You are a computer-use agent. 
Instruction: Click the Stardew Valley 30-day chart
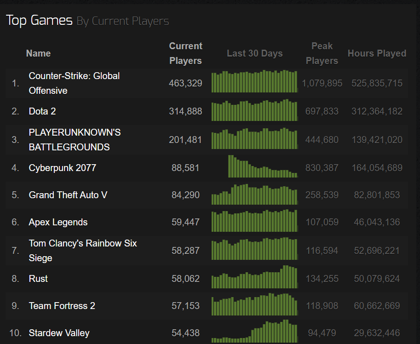pos(254,332)
